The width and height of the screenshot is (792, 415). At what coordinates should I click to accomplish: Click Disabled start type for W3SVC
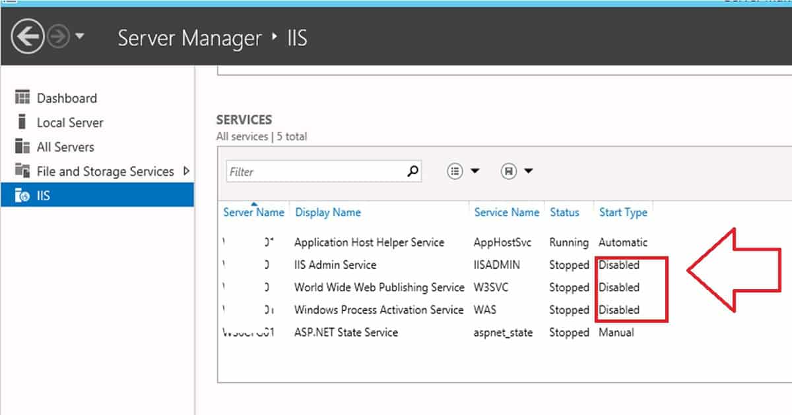click(619, 287)
